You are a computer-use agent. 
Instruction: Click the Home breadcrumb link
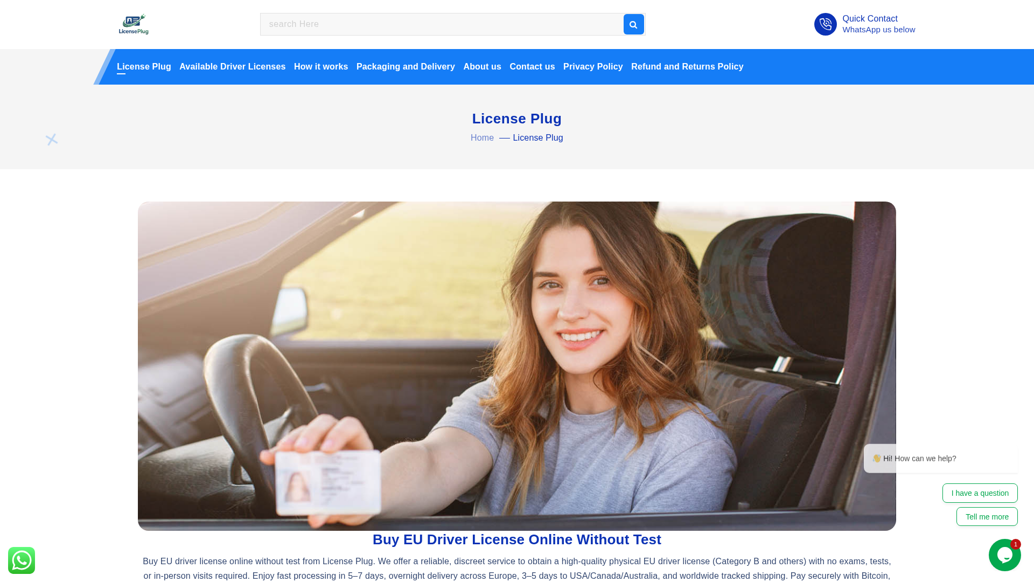(482, 138)
